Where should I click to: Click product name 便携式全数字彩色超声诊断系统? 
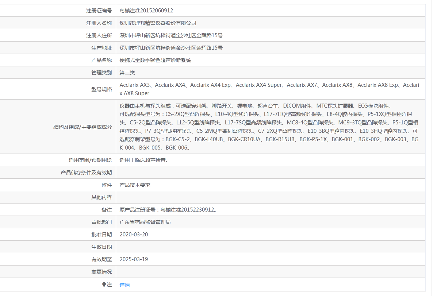click(x=155, y=60)
